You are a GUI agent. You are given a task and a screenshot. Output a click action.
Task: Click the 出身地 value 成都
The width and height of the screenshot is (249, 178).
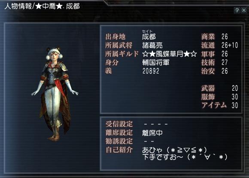click(149, 37)
